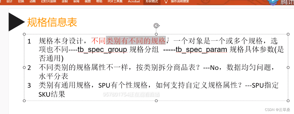Click the bottom-center handle of the text box
The height and width of the screenshot is (114, 294).
pos(156,101)
